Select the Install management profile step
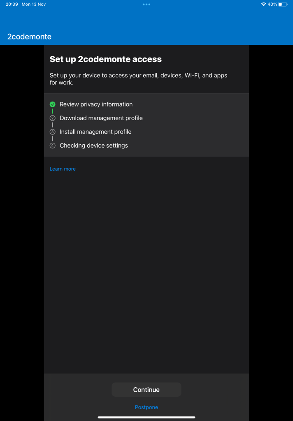 pyautogui.click(x=95, y=132)
